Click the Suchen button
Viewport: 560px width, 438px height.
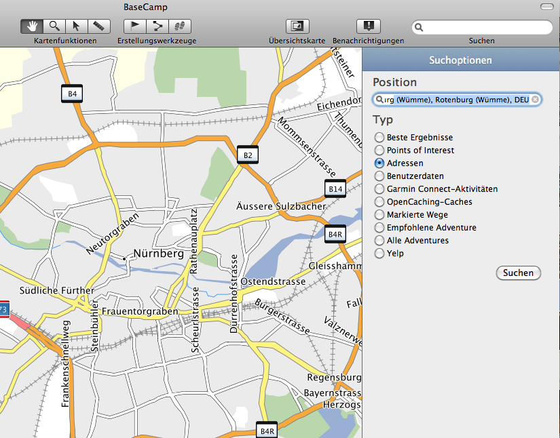518,273
